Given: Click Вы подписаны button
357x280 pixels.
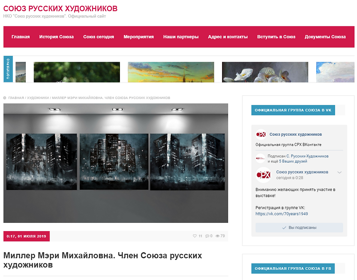Looking at the screenshot, I should coord(299,227).
